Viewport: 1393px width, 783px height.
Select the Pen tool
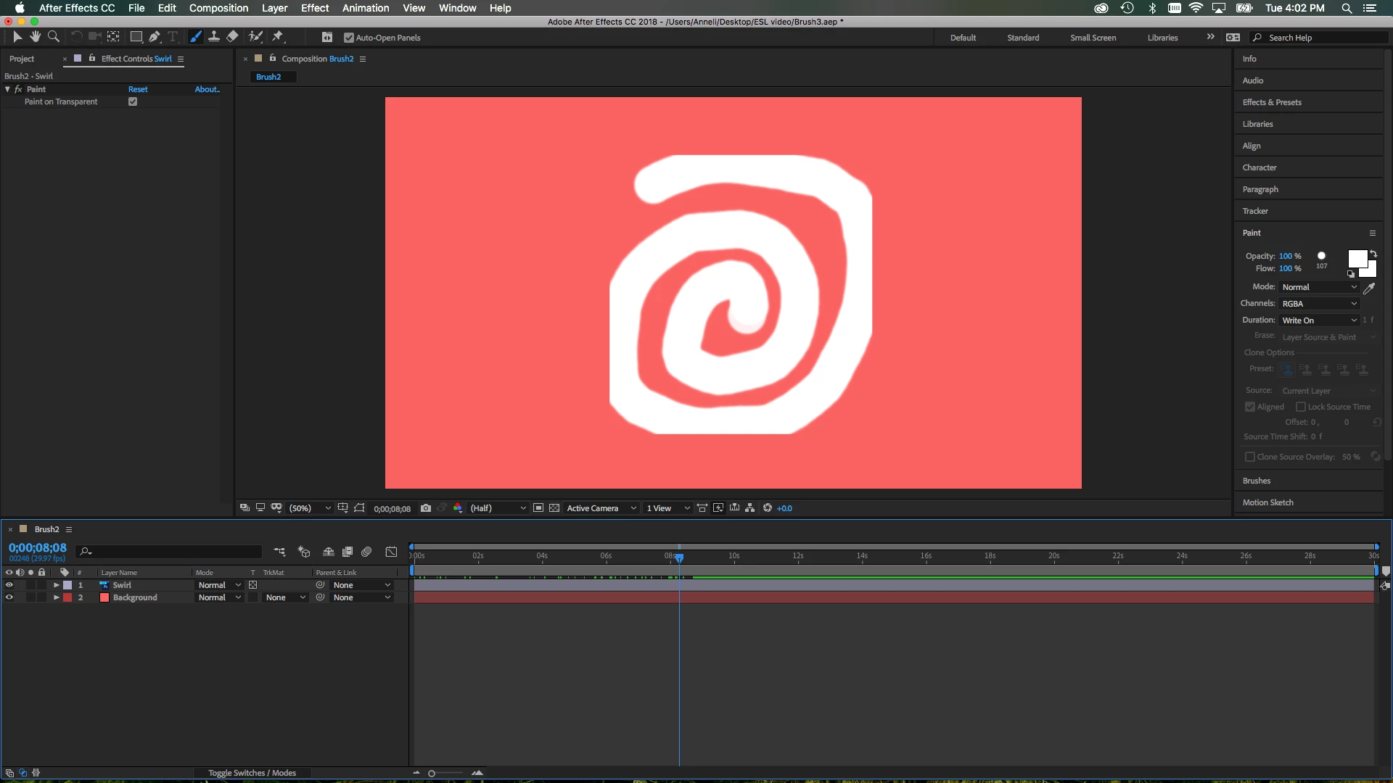[154, 37]
